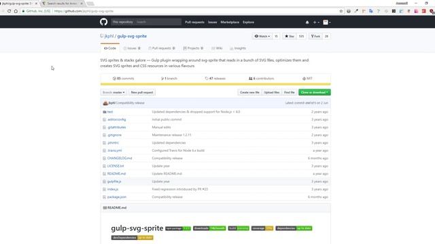435x244 pixels.
Task: Click the devDependencies badge
Action: (133, 238)
